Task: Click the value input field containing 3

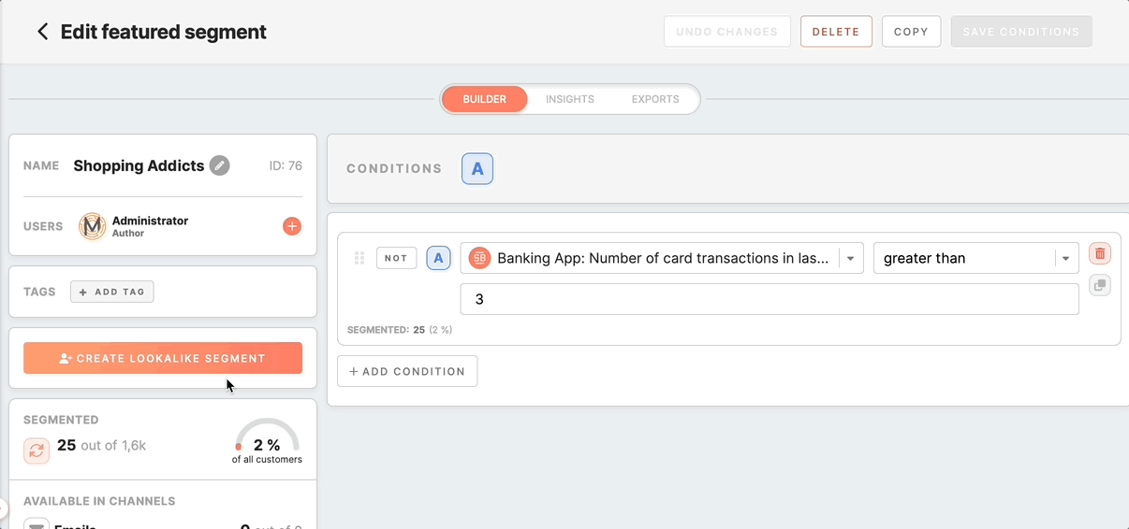Action: (769, 299)
